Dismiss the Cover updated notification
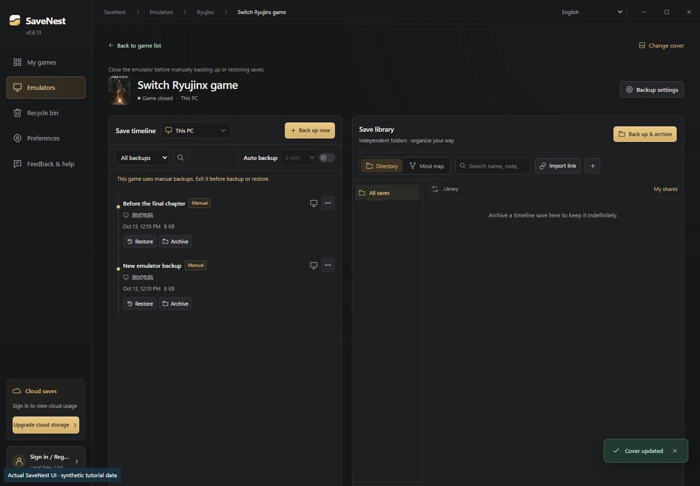 (675, 451)
